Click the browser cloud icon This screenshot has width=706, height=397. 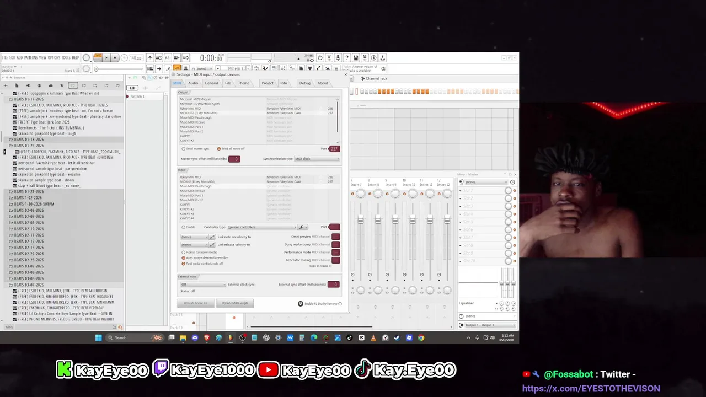click(x=50, y=85)
